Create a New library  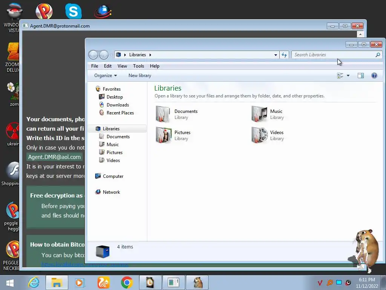coord(140,76)
